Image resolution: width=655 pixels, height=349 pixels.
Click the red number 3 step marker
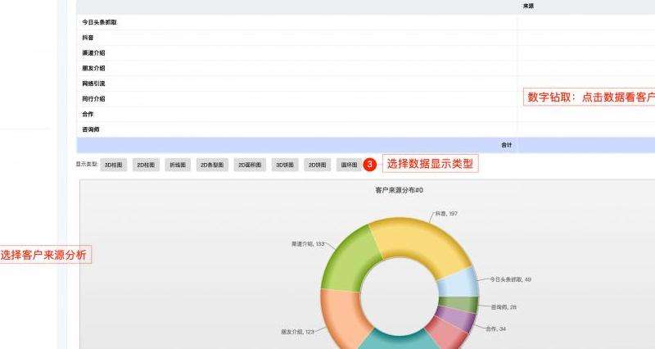[x=370, y=165]
